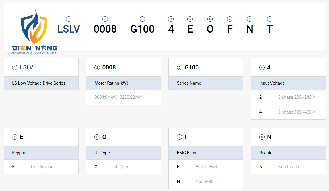Click the LED Keypad option row

click(41, 167)
